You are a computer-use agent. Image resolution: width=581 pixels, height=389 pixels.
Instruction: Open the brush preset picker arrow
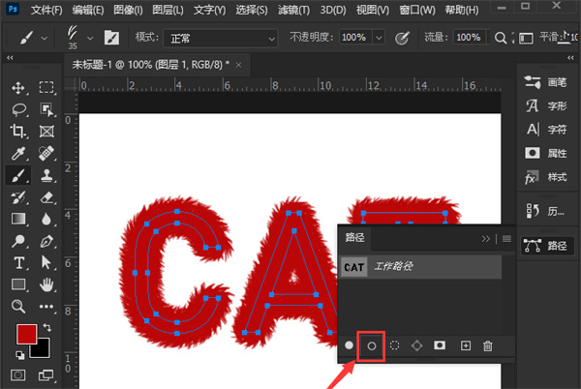(90, 38)
